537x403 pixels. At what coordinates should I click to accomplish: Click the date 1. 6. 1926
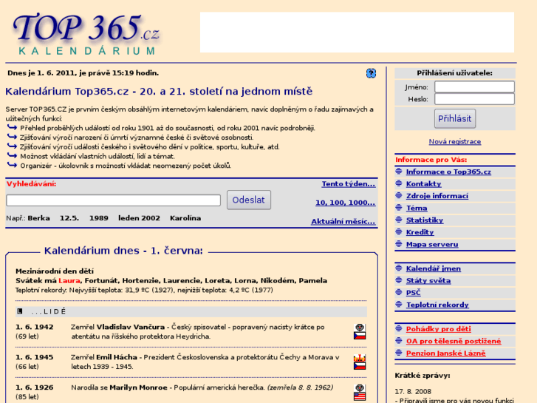coord(34,387)
